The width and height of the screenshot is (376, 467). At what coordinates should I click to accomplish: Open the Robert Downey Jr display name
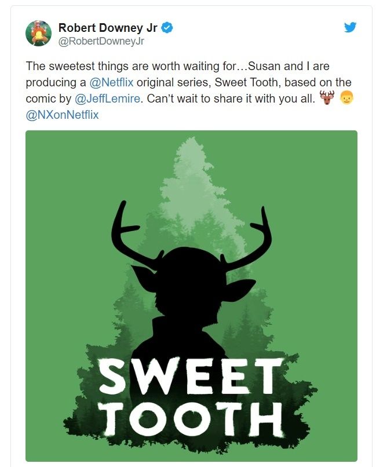pyautogui.click(x=108, y=28)
